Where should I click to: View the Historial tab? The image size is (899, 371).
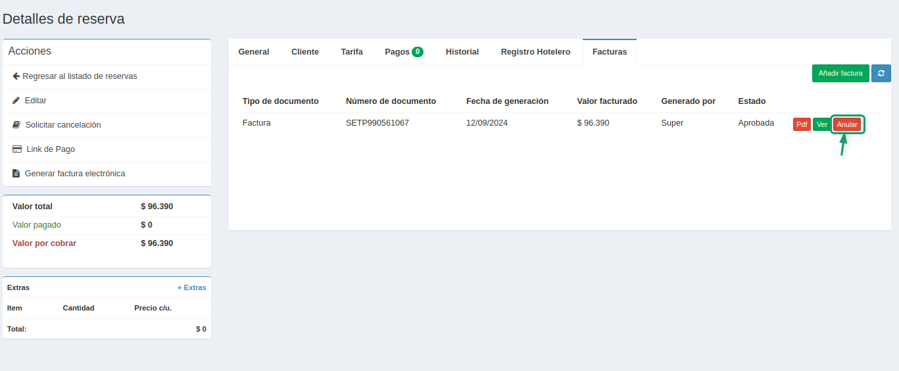(x=462, y=52)
